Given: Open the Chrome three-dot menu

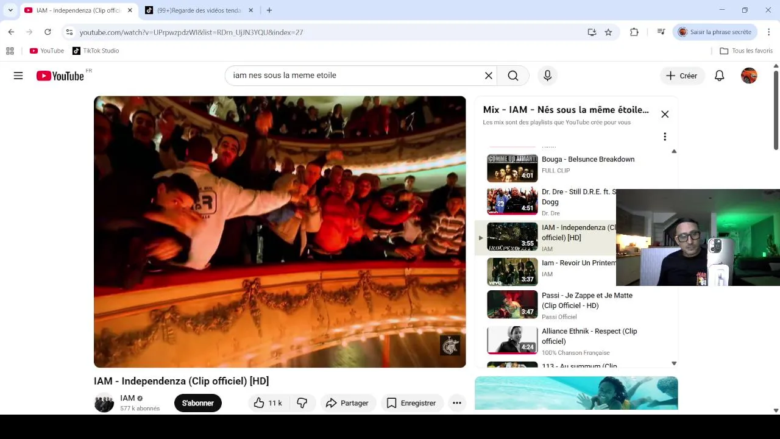Looking at the screenshot, I should 769,32.
